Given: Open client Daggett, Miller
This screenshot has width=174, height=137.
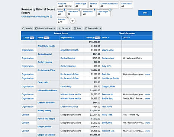Looking at the screenshot, I should click(x=109, y=86).
